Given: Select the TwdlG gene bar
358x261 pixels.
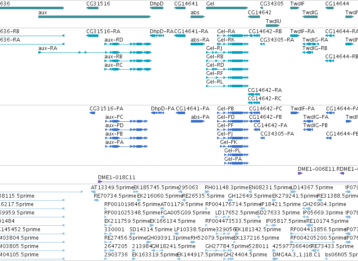Looking at the screenshot, I should point(310,17).
